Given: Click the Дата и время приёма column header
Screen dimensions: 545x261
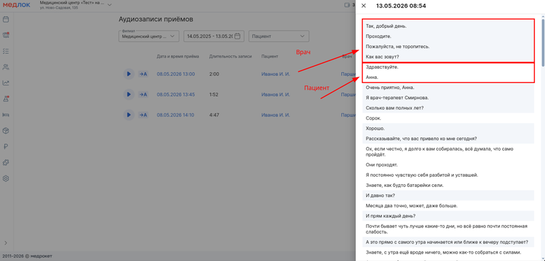Looking at the screenshot, I should [178, 56].
